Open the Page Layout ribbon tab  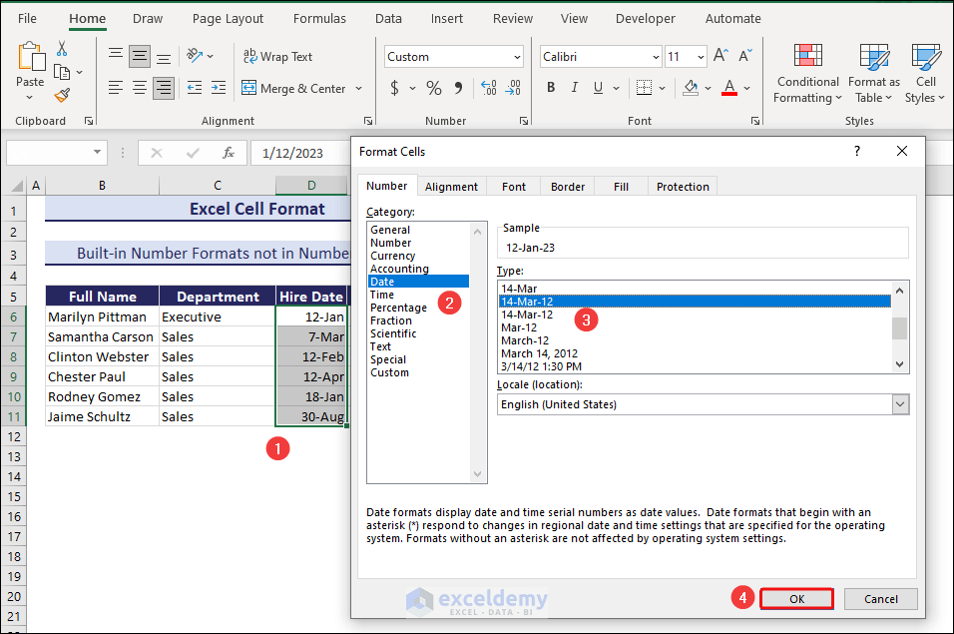[x=228, y=18]
